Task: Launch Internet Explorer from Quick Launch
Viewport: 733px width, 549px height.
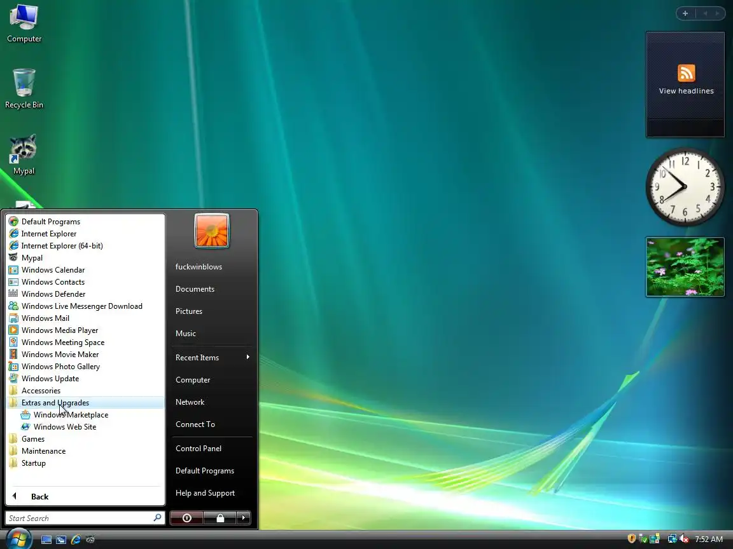Action: pyautogui.click(x=76, y=539)
